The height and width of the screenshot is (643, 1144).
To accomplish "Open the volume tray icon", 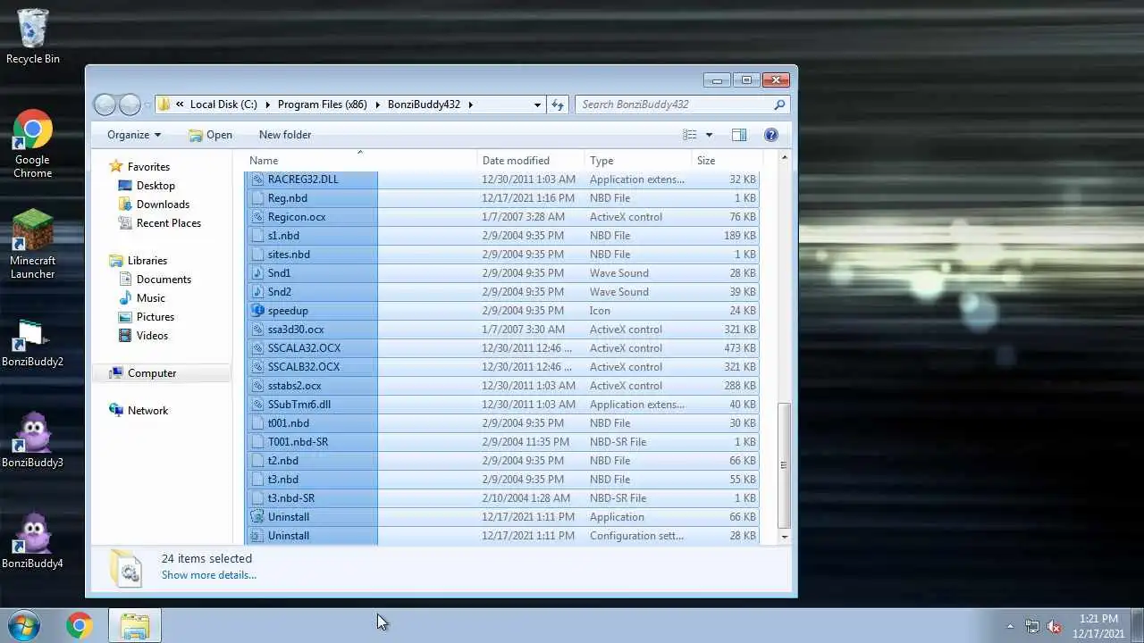I will tap(1055, 627).
